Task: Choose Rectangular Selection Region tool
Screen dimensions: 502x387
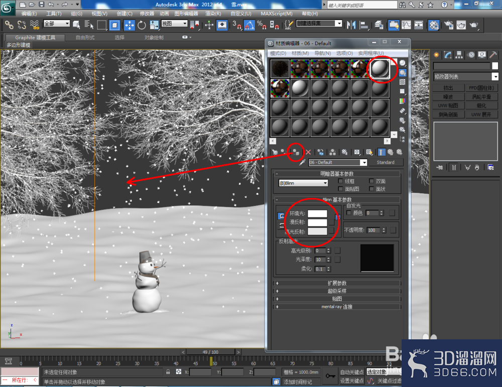Action: (x=101, y=25)
